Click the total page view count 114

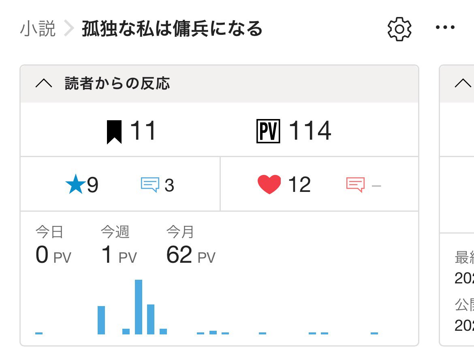click(310, 132)
